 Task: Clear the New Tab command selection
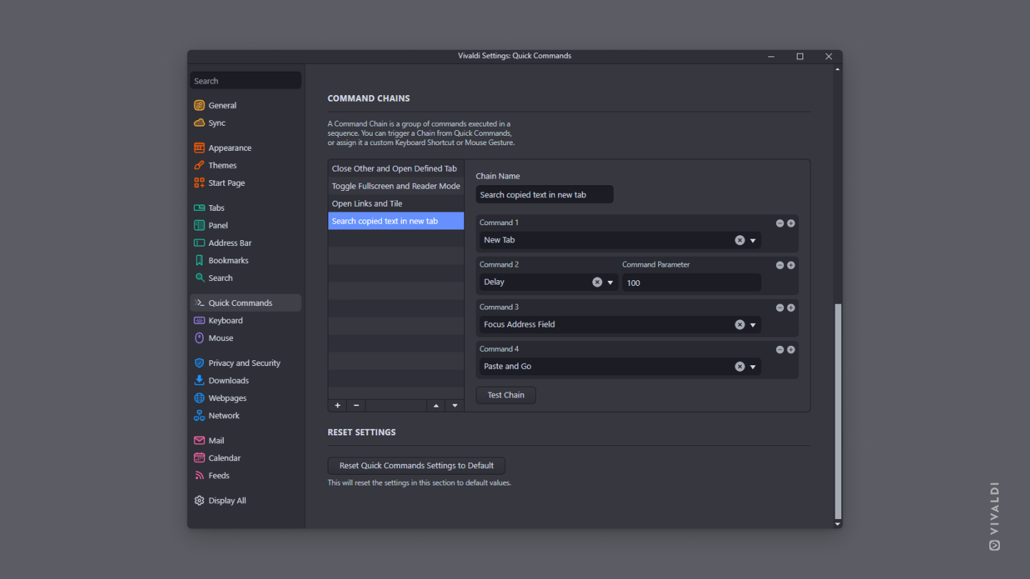click(740, 240)
